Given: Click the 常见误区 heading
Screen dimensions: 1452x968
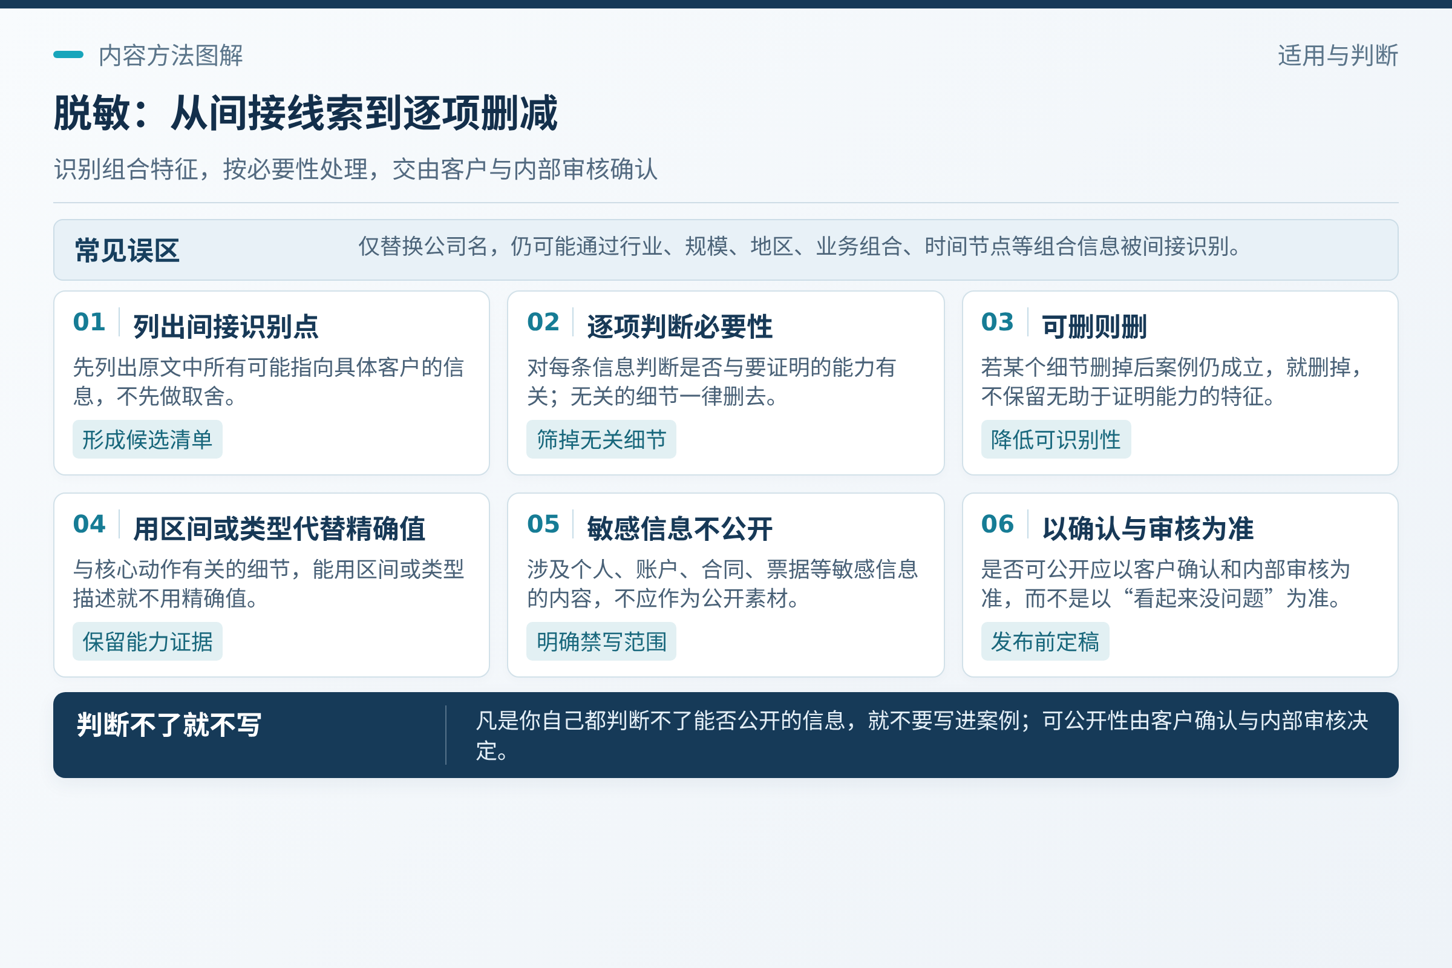Looking at the screenshot, I should [x=127, y=250].
